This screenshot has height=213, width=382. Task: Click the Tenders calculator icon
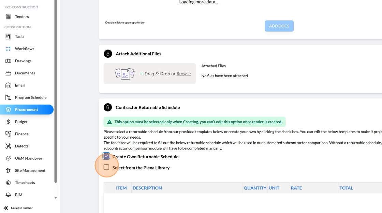pos(9,17)
